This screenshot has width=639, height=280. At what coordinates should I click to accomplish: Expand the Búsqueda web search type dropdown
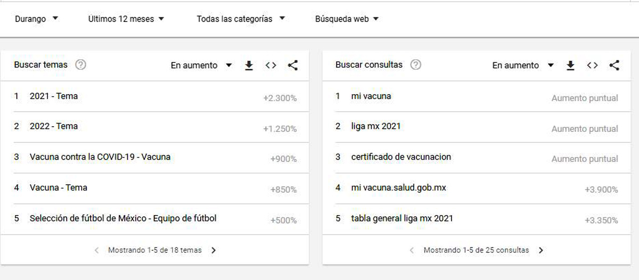click(x=347, y=19)
